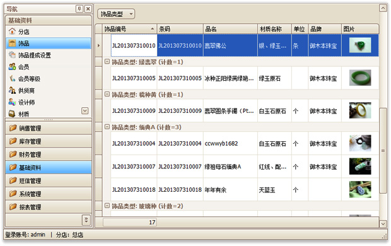391x246 pixels.
Task: Pin the 导航 panel with pushpin icon
Action: 79,9
